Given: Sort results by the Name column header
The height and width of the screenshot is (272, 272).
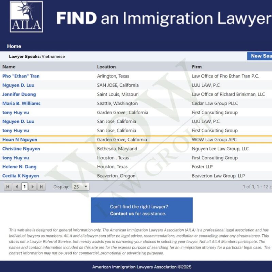Looking at the screenshot, I should point(9,67).
